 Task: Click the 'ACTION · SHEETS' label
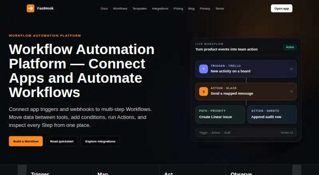(x=265, y=111)
